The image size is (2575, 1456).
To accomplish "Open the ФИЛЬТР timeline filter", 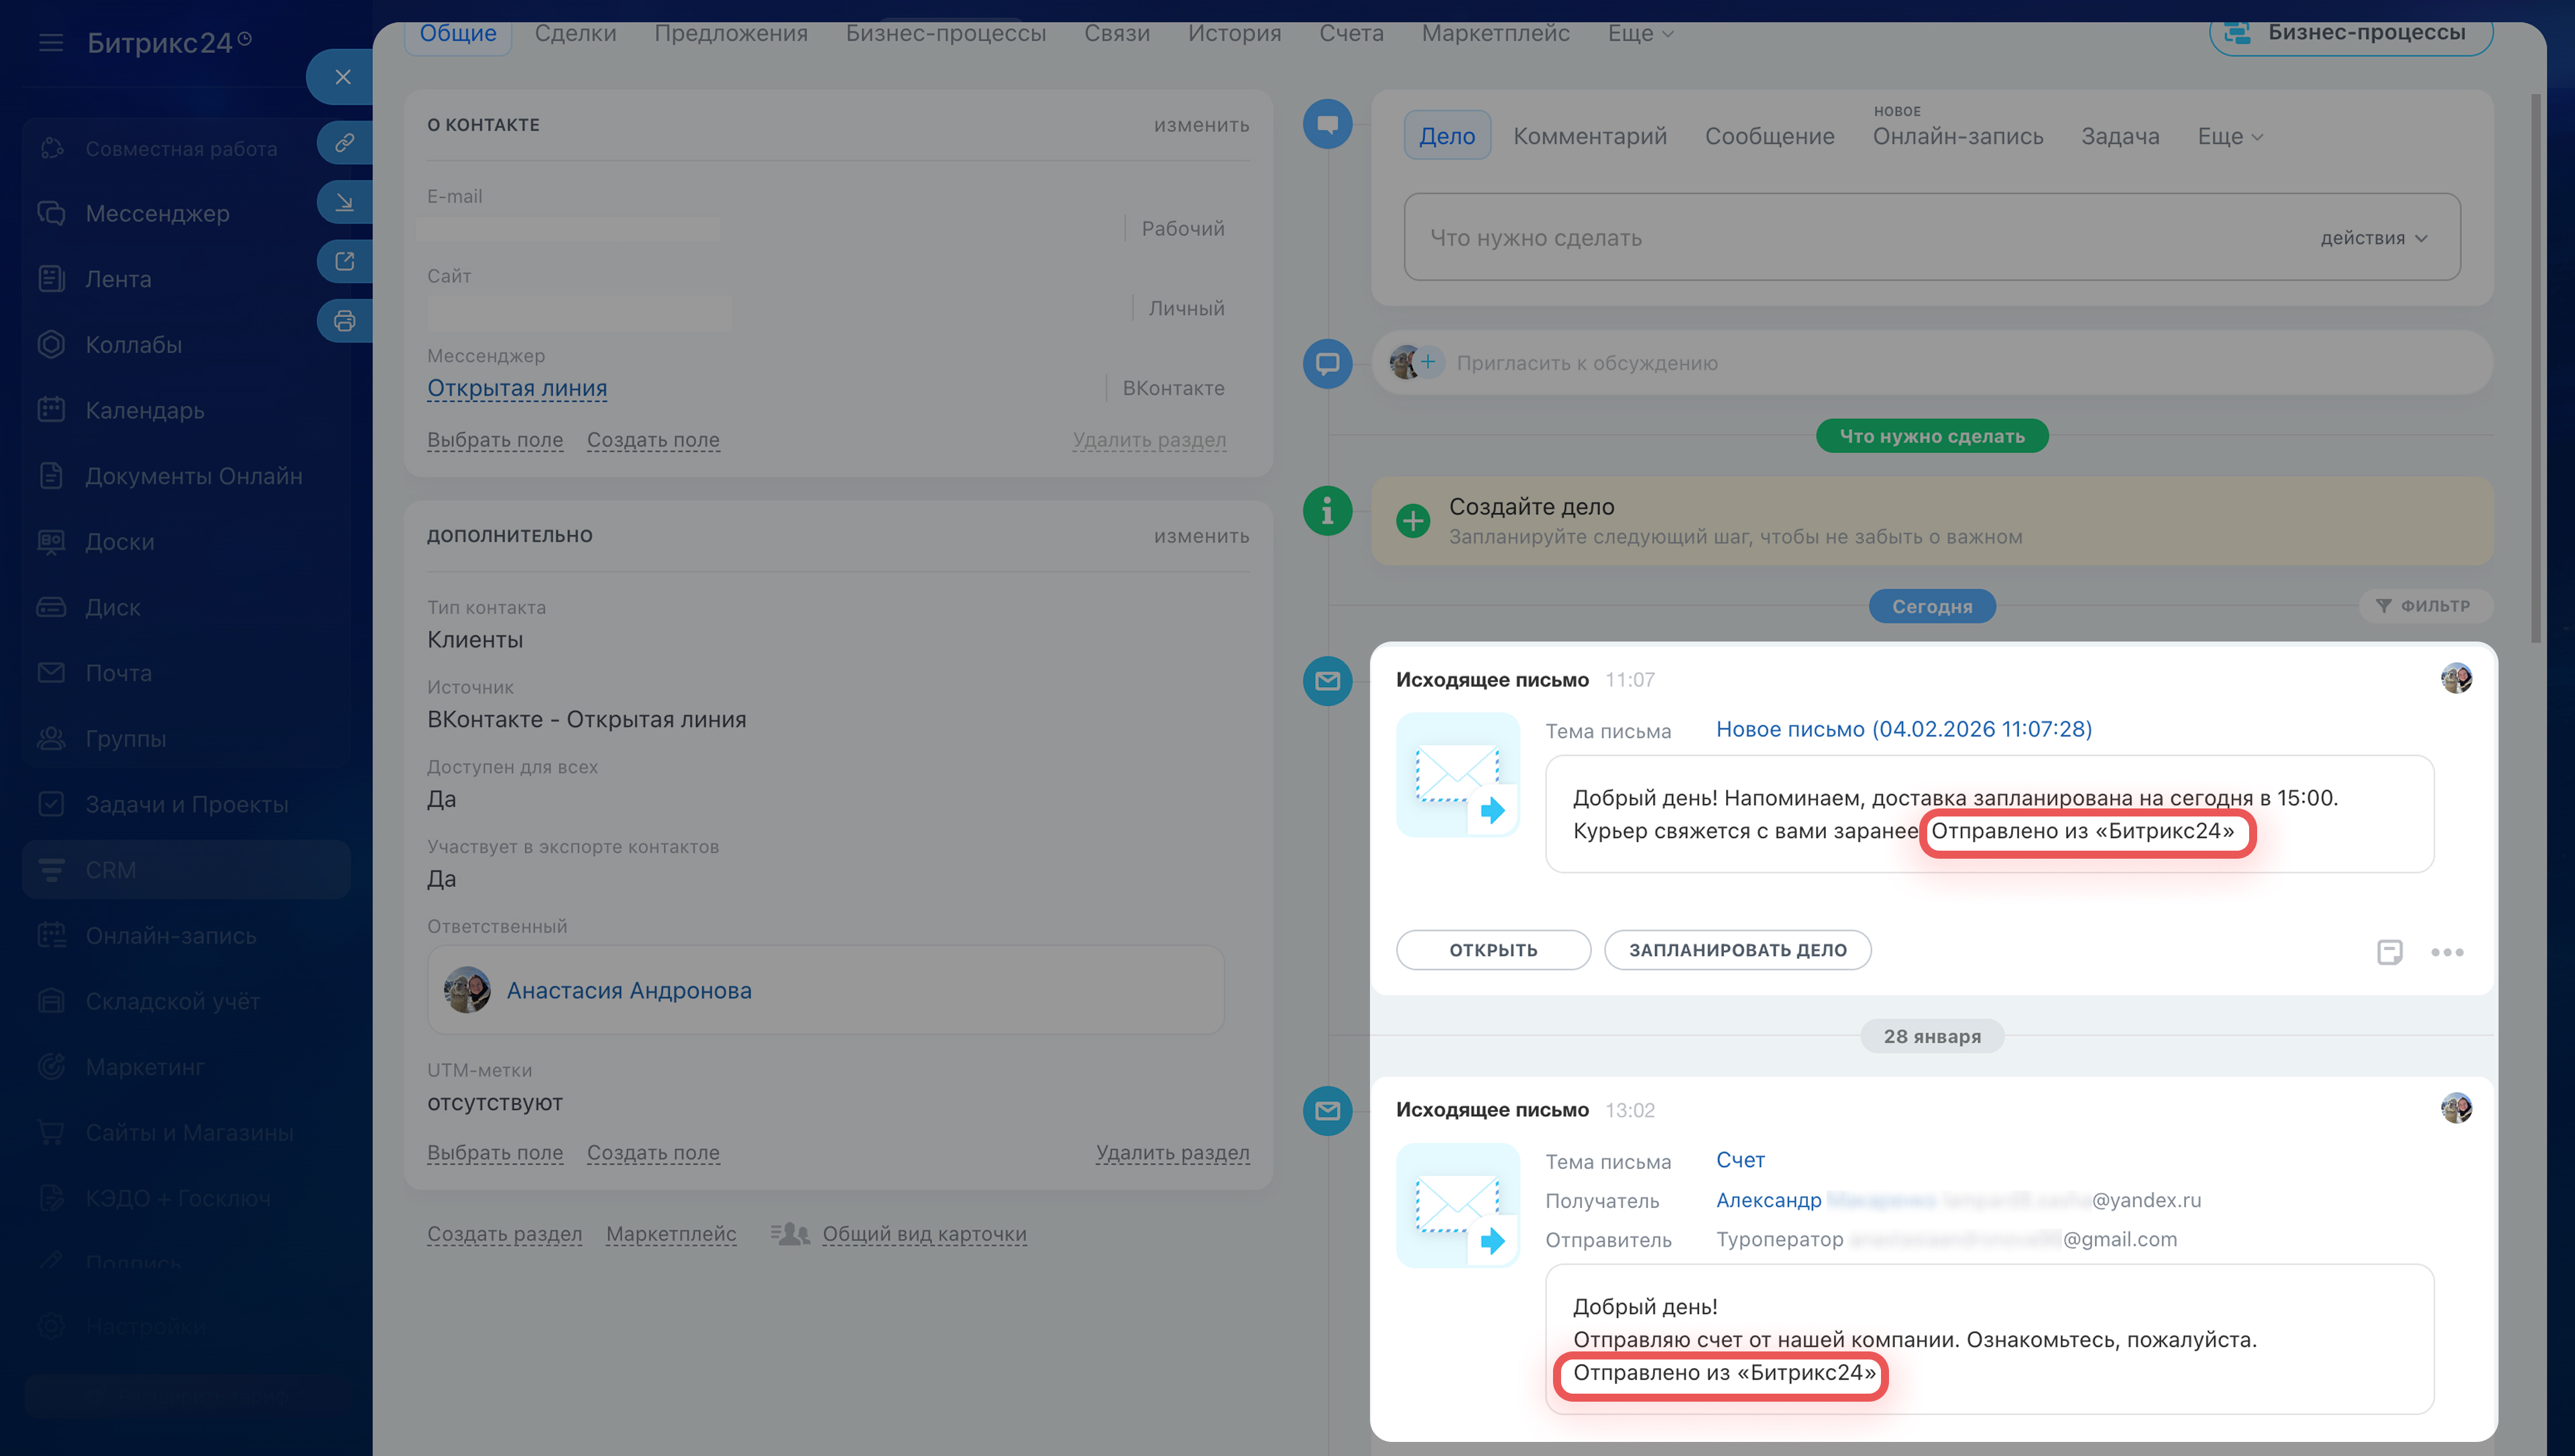I will click(2424, 606).
